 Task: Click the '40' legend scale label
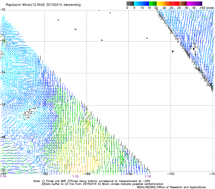click(x=187, y=8)
